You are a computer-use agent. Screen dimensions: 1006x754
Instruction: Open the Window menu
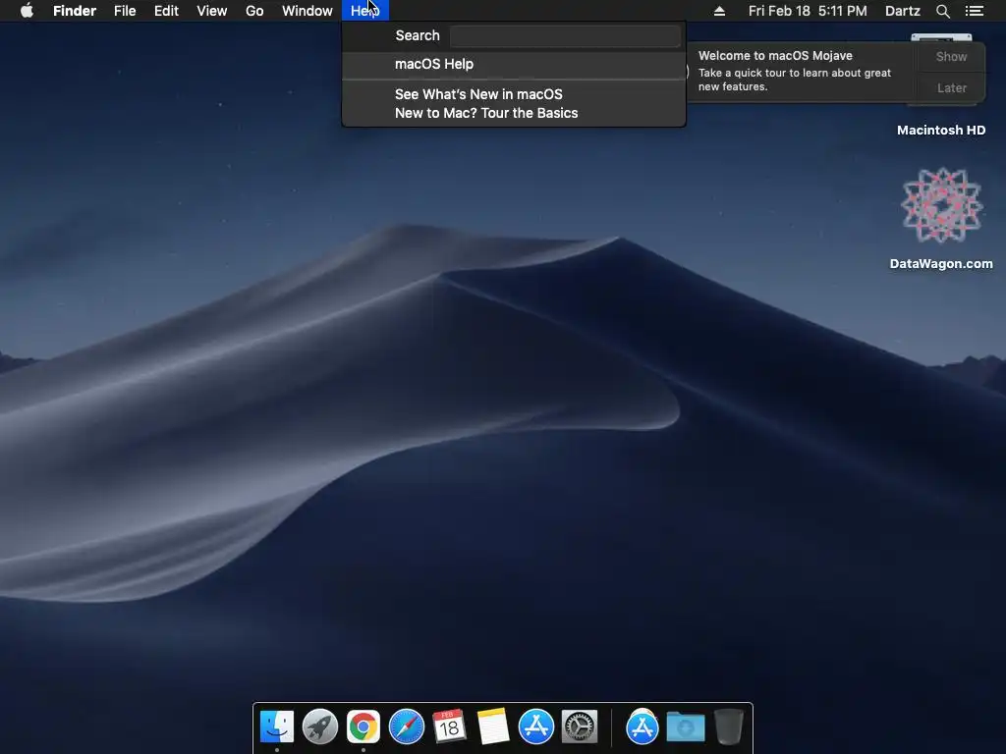coord(307,11)
